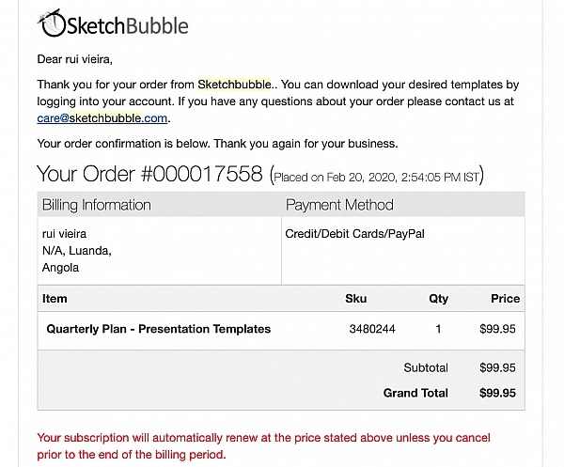The height and width of the screenshot is (467, 564).
Task: Click the Sku column header
Action: pos(356,299)
